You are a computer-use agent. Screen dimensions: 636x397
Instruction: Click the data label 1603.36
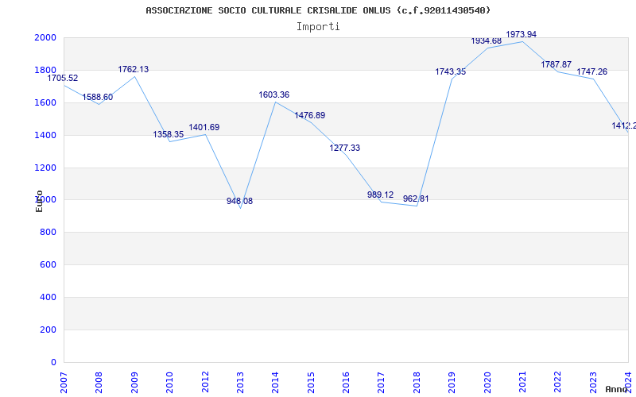[x=274, y=94]
